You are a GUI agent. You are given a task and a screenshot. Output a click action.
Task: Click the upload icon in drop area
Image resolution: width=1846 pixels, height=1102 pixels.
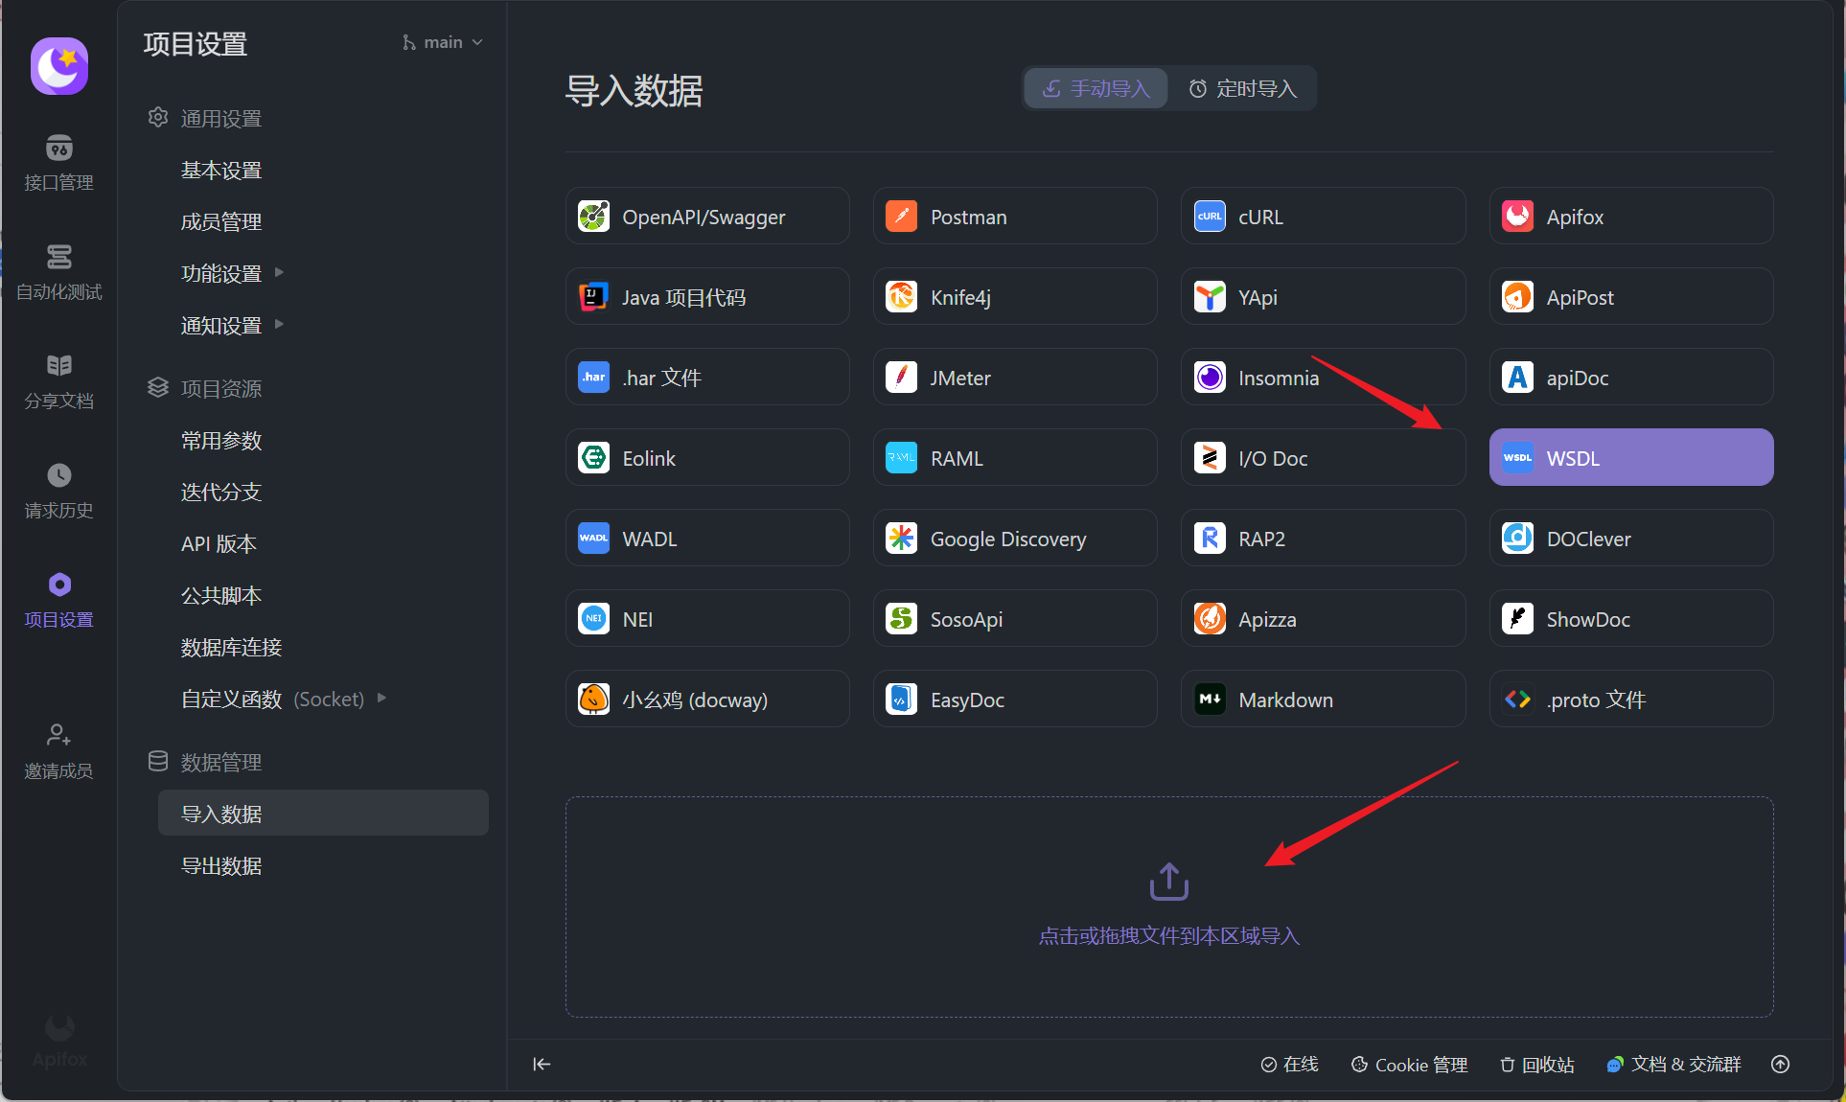(x=1168, y=882)
